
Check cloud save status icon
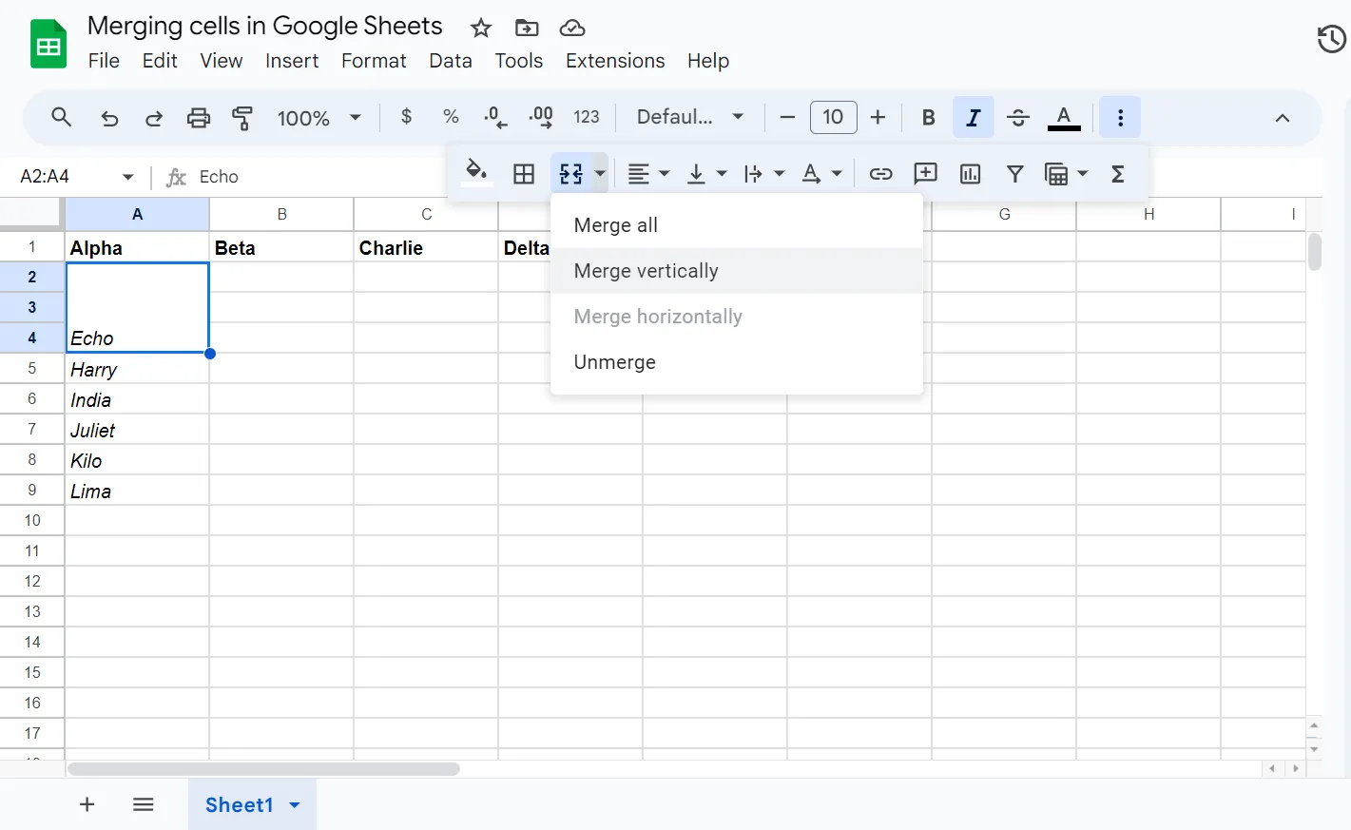click(572, 28)
